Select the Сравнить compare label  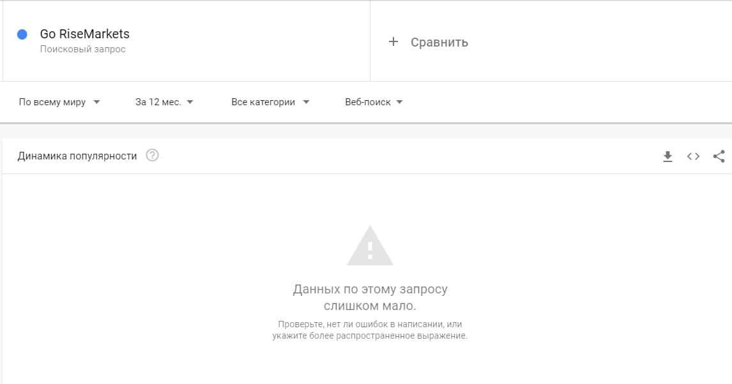click(439, 42)
